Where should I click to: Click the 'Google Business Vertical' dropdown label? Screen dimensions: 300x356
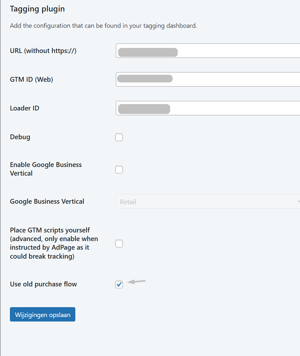(x=47, y=201)
